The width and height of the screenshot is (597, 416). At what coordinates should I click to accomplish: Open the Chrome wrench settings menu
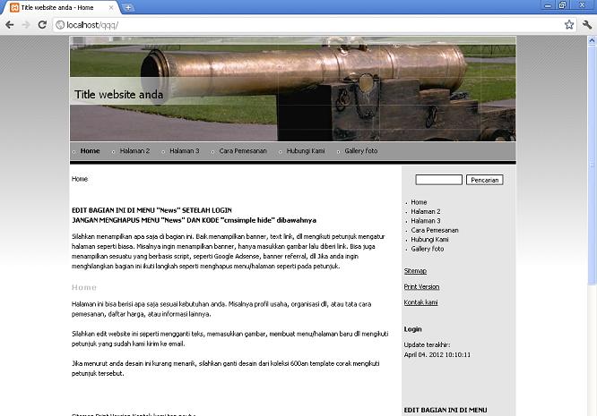coord(587,25)
